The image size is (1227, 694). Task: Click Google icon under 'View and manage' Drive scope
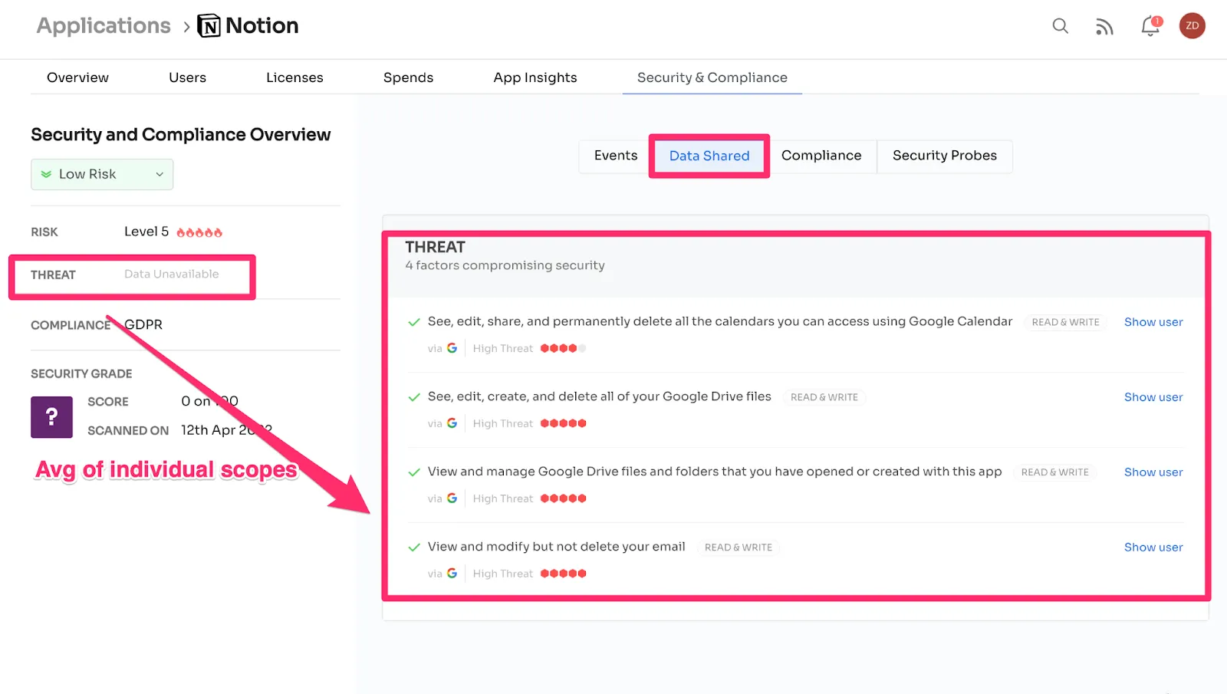pyautogui.click(x=452, y=498)
